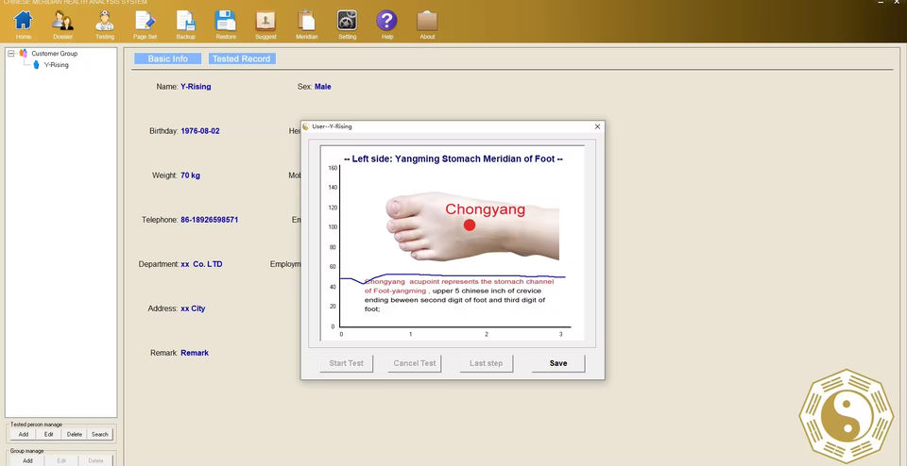Viewport: 907px width, 466px height.
Task: Click the Save button in the dialog
Action: 558,363
